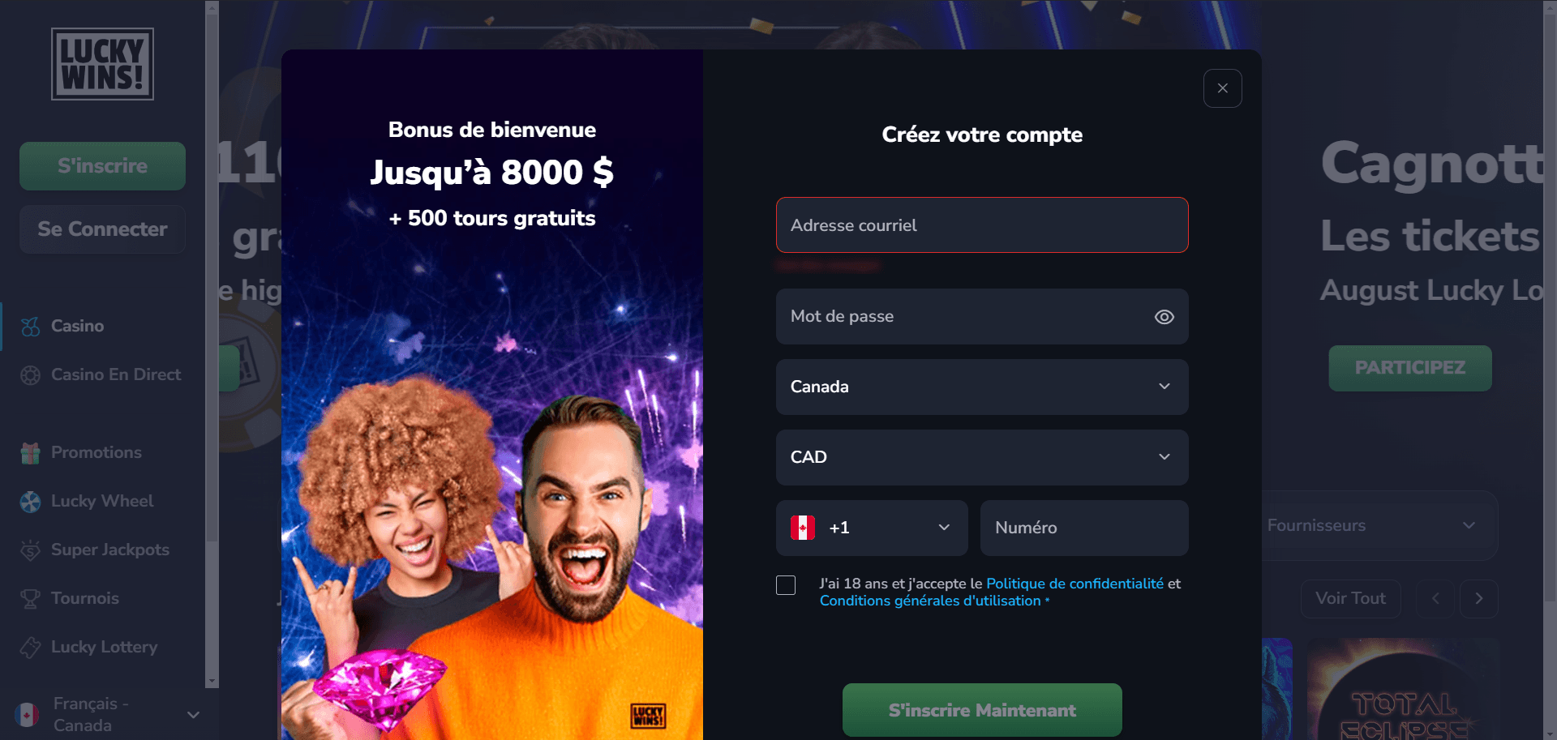
Task: Check the 18 ans acceptance checkbox
Action: pyautogui.click(x=786, y=585)
